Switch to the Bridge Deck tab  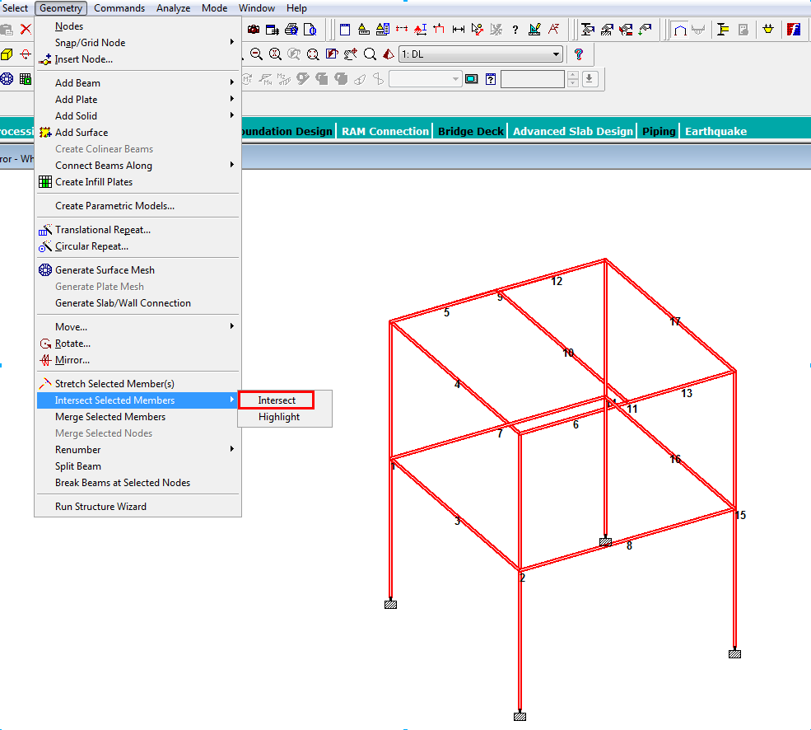tap(470, 131)
